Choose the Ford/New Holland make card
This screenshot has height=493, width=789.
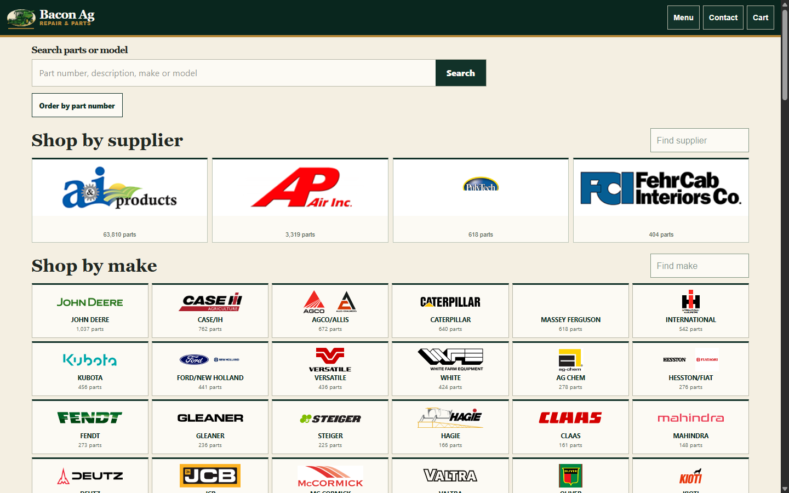210,369
